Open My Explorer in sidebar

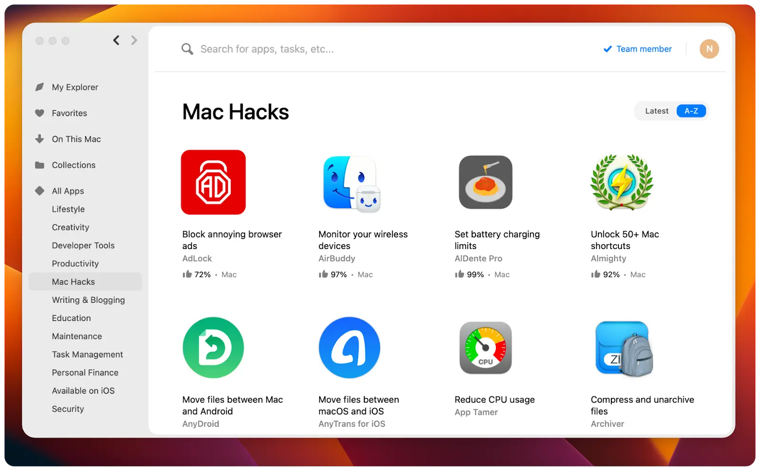(75, 87)
